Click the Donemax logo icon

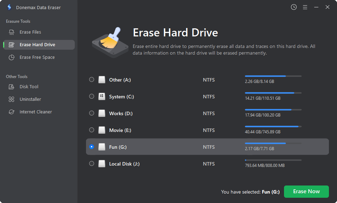(x=9, y=7)
